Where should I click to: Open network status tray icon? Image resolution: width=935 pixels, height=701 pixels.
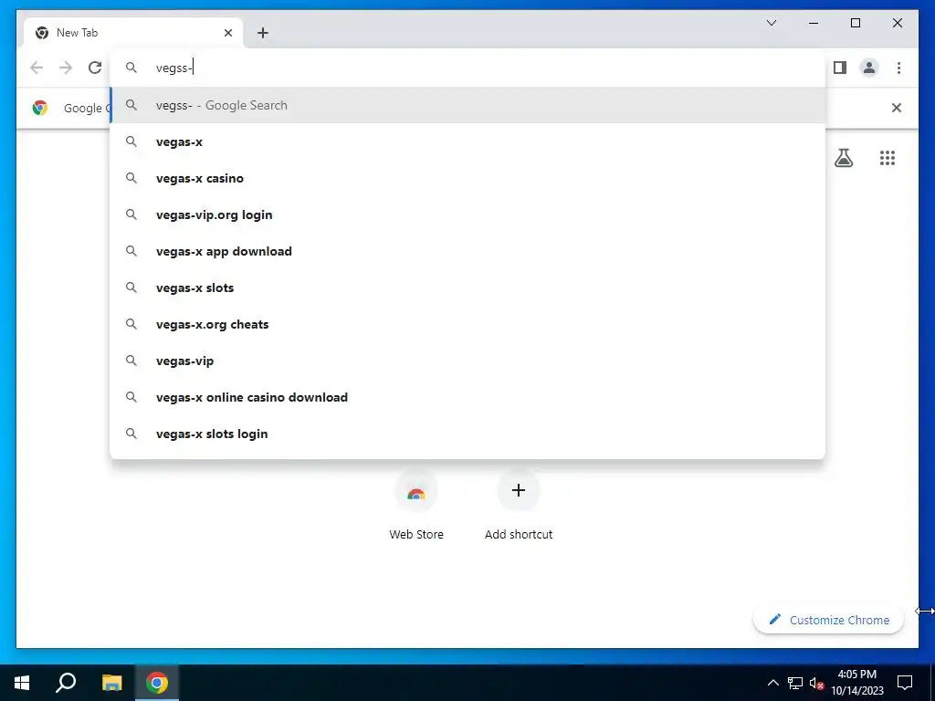795,683
